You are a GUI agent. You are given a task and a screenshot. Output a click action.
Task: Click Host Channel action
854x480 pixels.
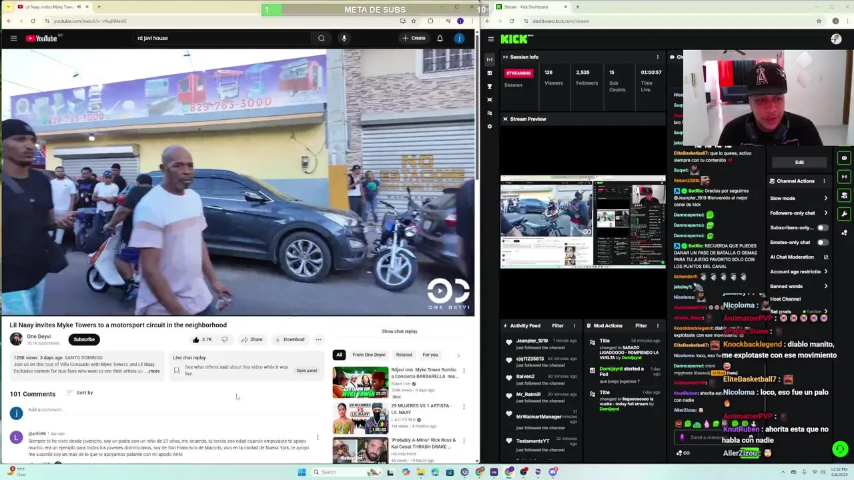(x=785, y=299)
